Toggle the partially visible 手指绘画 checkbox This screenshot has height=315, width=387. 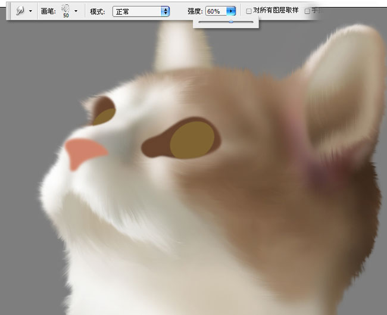click(x=307, y=11)
